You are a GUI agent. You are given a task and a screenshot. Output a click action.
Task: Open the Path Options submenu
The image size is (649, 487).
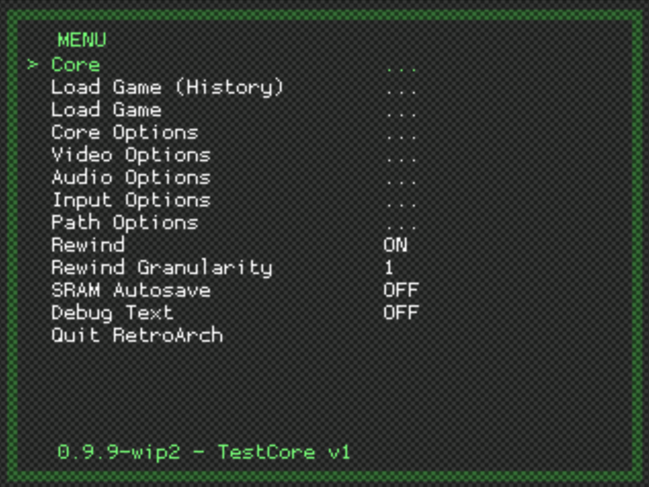point(124,223)
